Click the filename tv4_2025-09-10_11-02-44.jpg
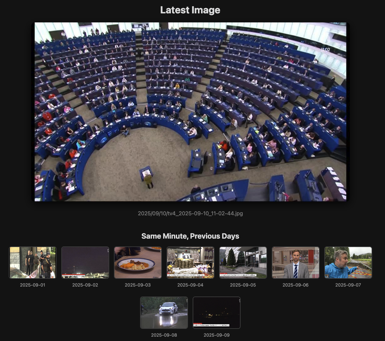 pyautogui.click(x=190, y=213)
